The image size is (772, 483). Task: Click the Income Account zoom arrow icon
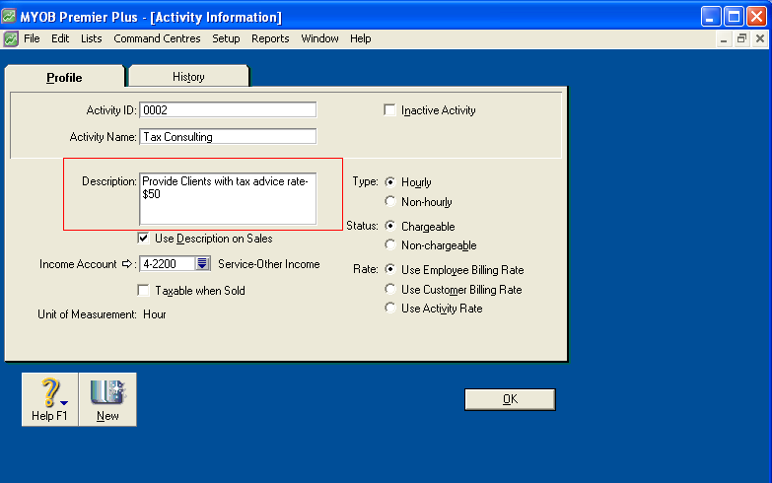(127, 264)
